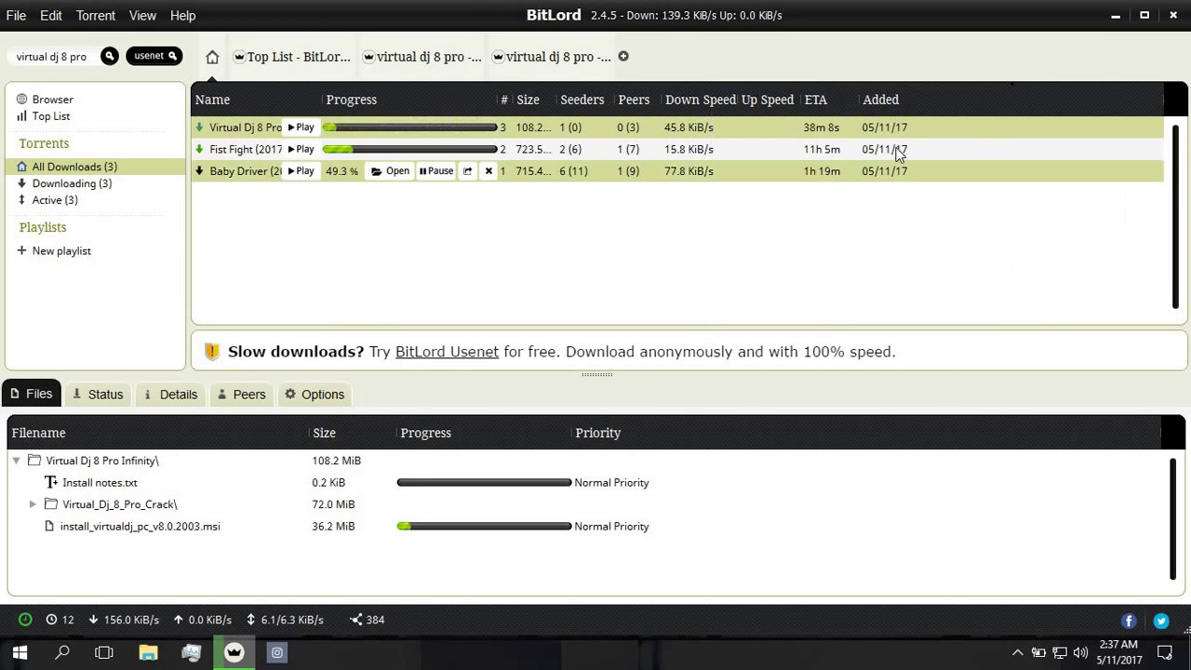Sort by Down Speed column header
Screen dimensions: 1191x670
pyautogui.click(x=701, y=100)
